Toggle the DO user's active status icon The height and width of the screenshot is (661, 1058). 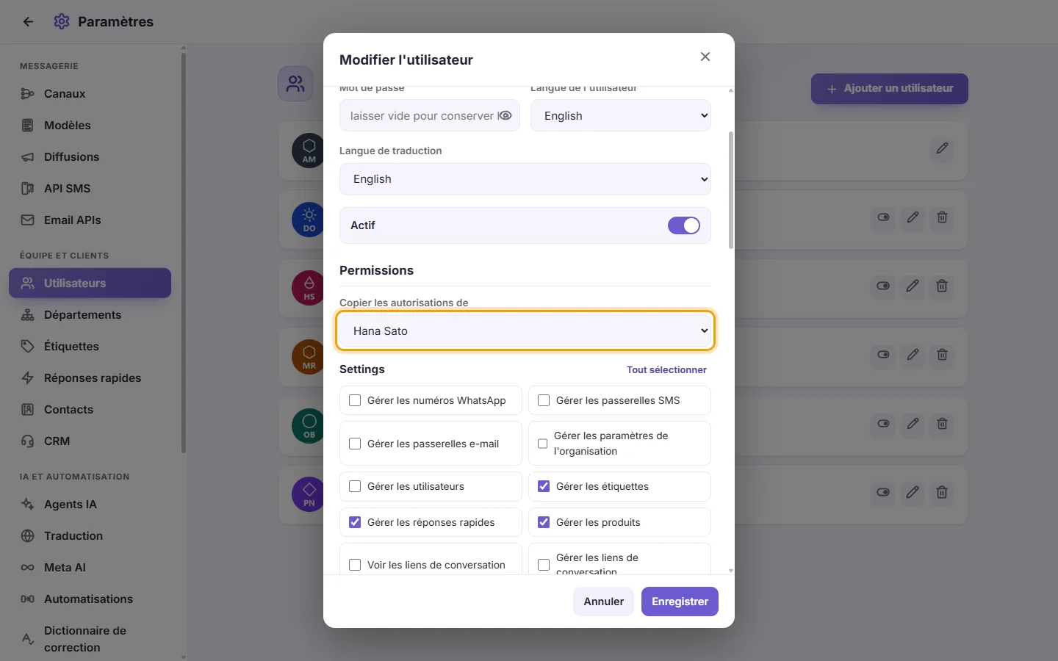click(883, 217)
